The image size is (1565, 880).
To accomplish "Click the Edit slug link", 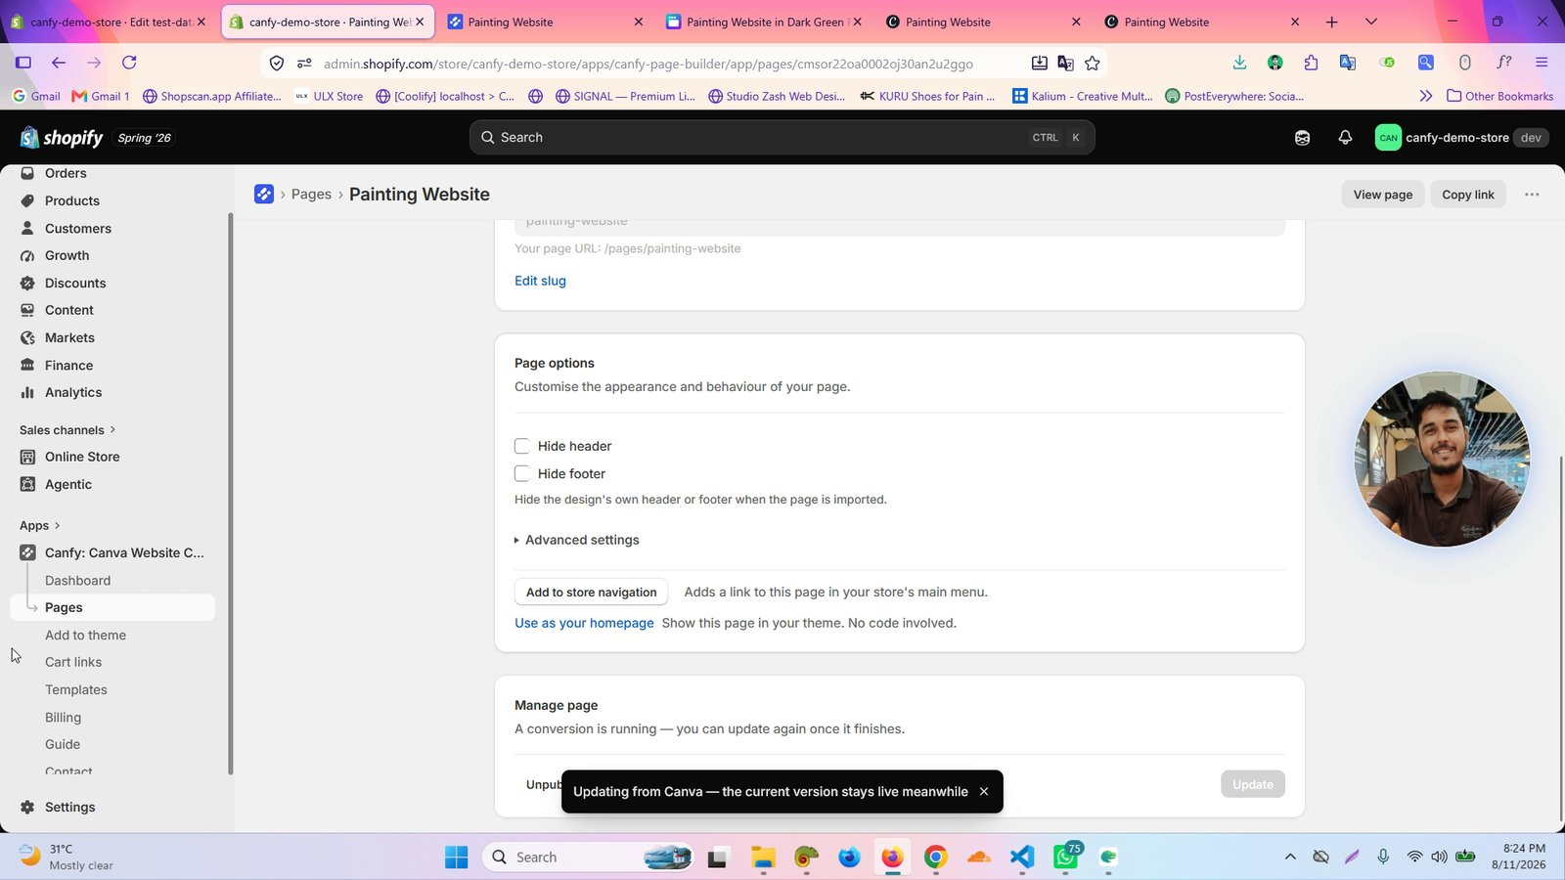I will click(540, 282).
